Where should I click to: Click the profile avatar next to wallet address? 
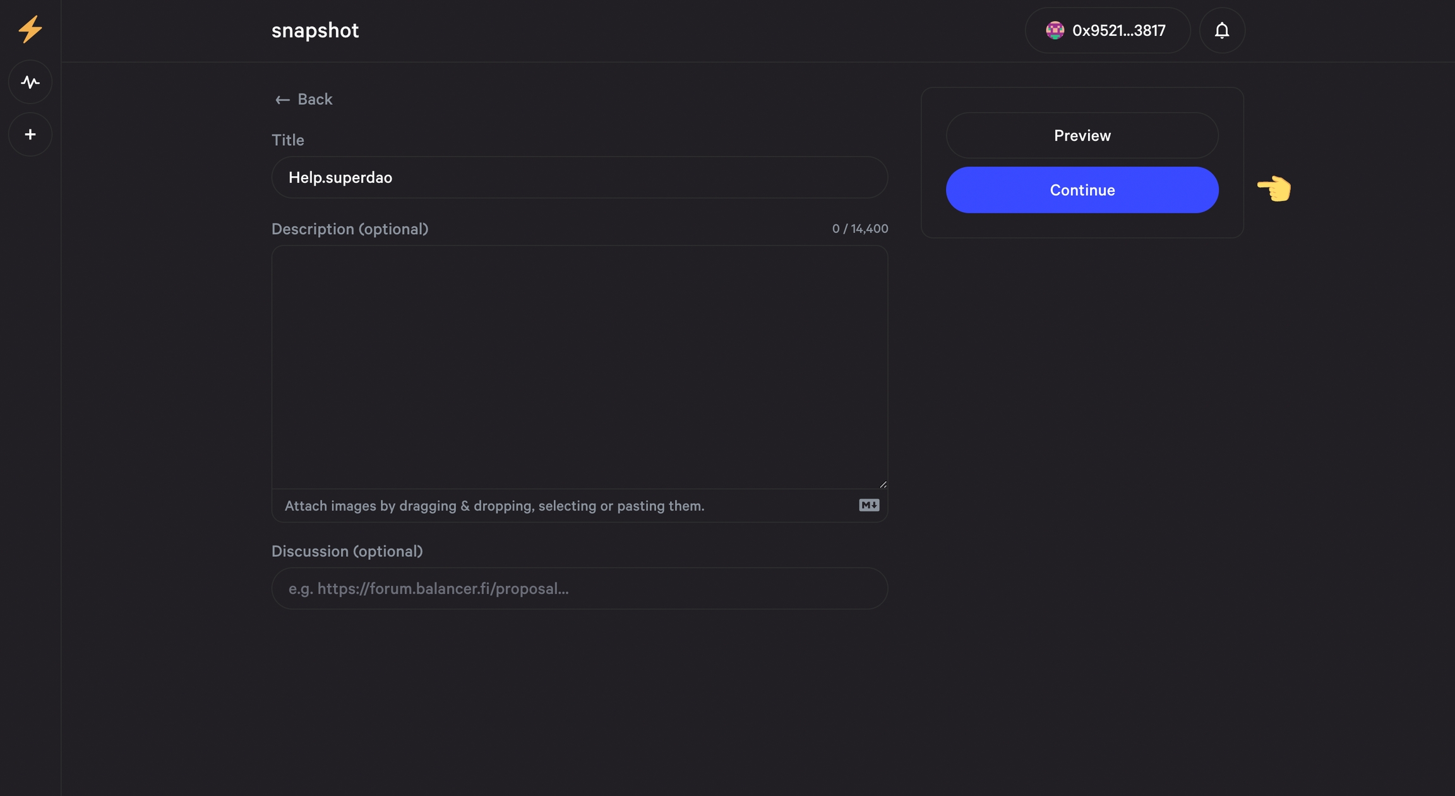pos(1055,30)
